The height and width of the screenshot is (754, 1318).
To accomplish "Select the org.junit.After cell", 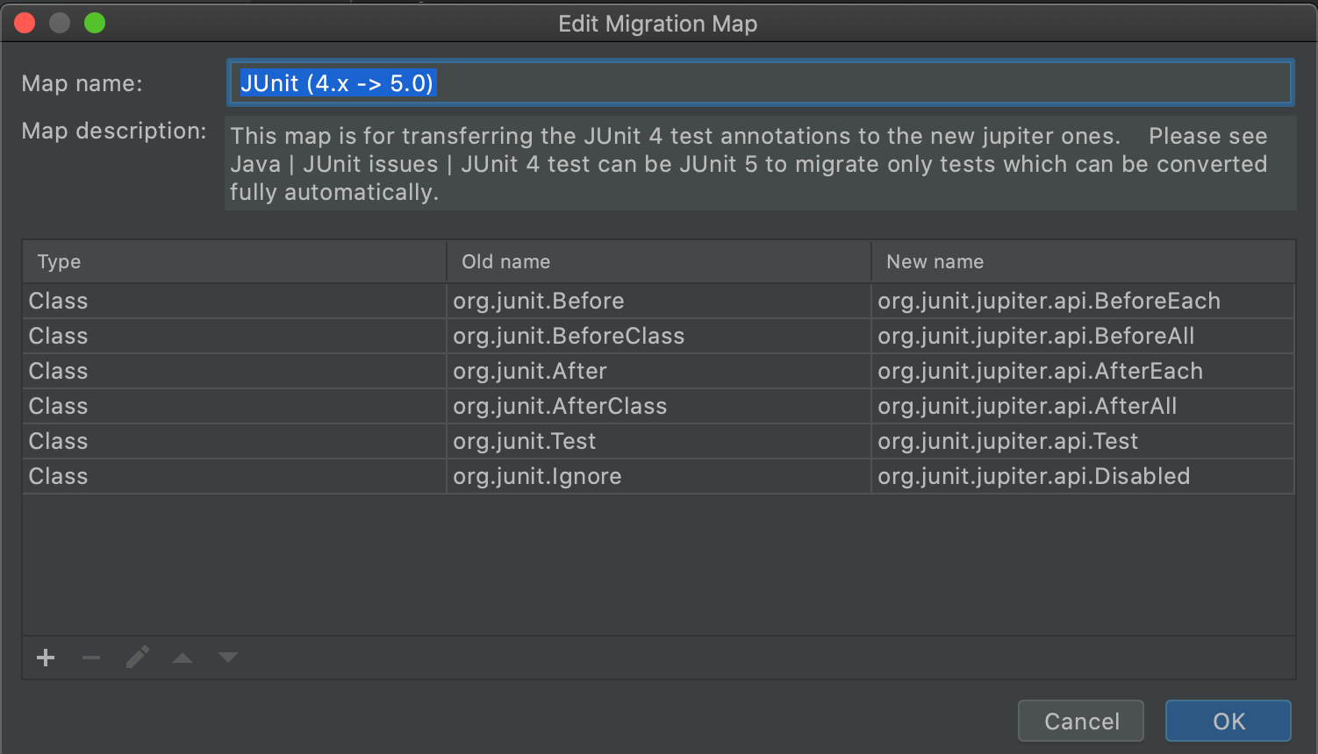I will click(659, 371).
